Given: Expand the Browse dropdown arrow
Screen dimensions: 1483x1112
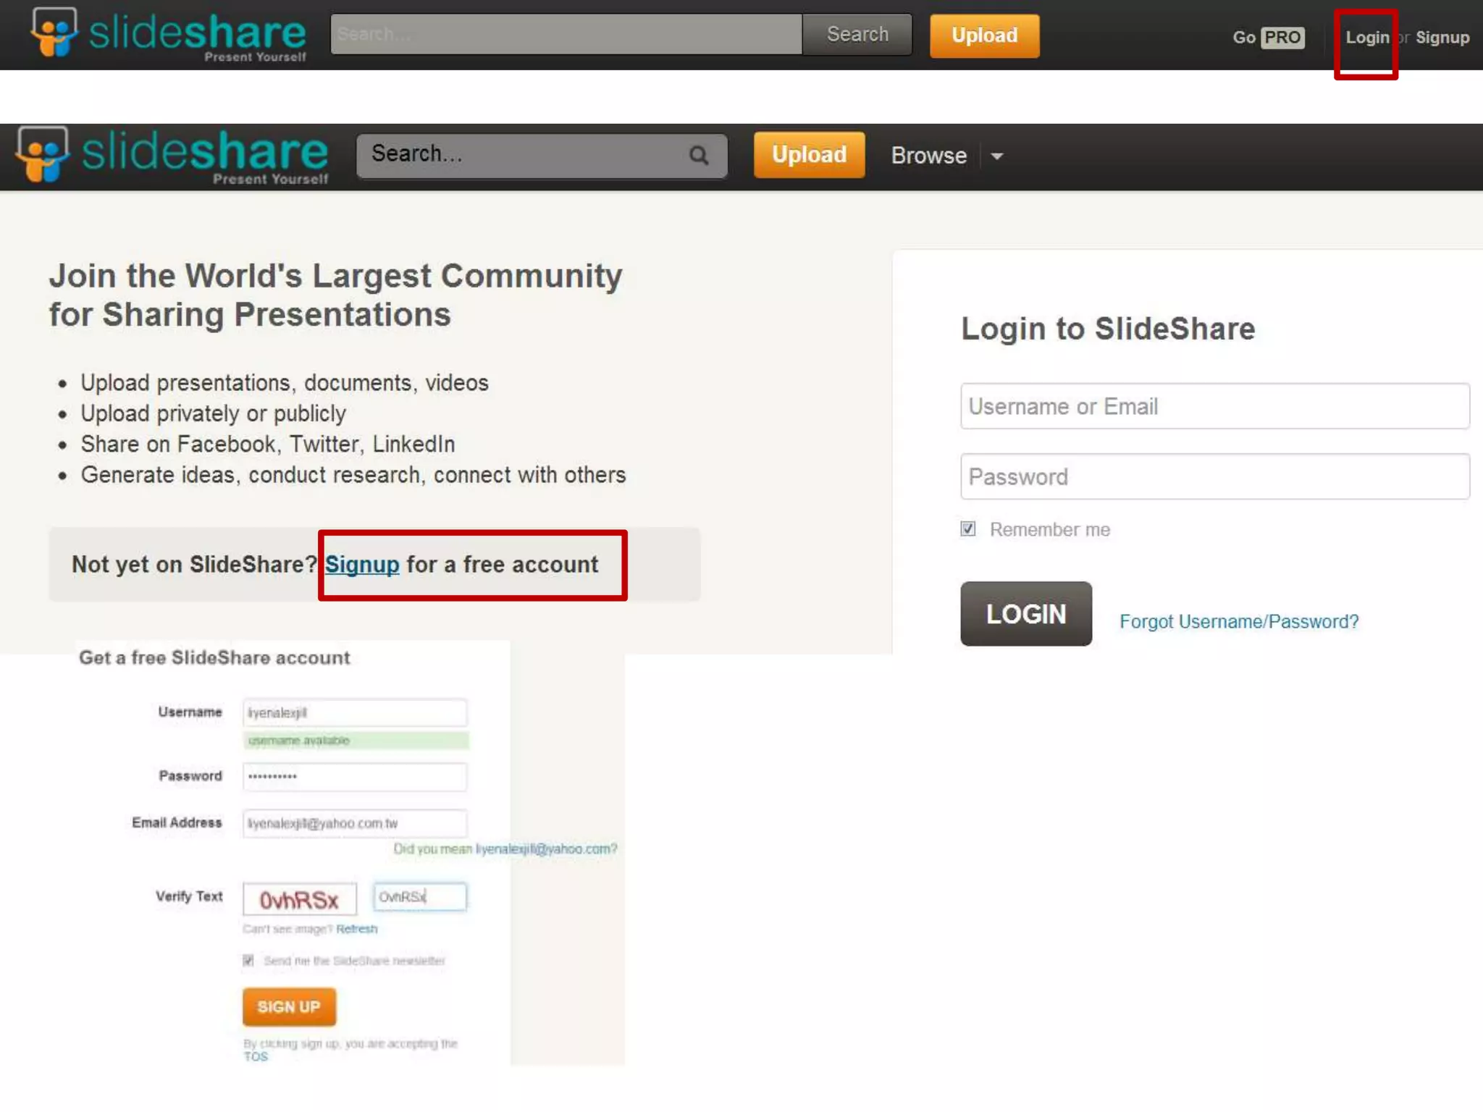Looking at the screenshot, I should (997, 156).
